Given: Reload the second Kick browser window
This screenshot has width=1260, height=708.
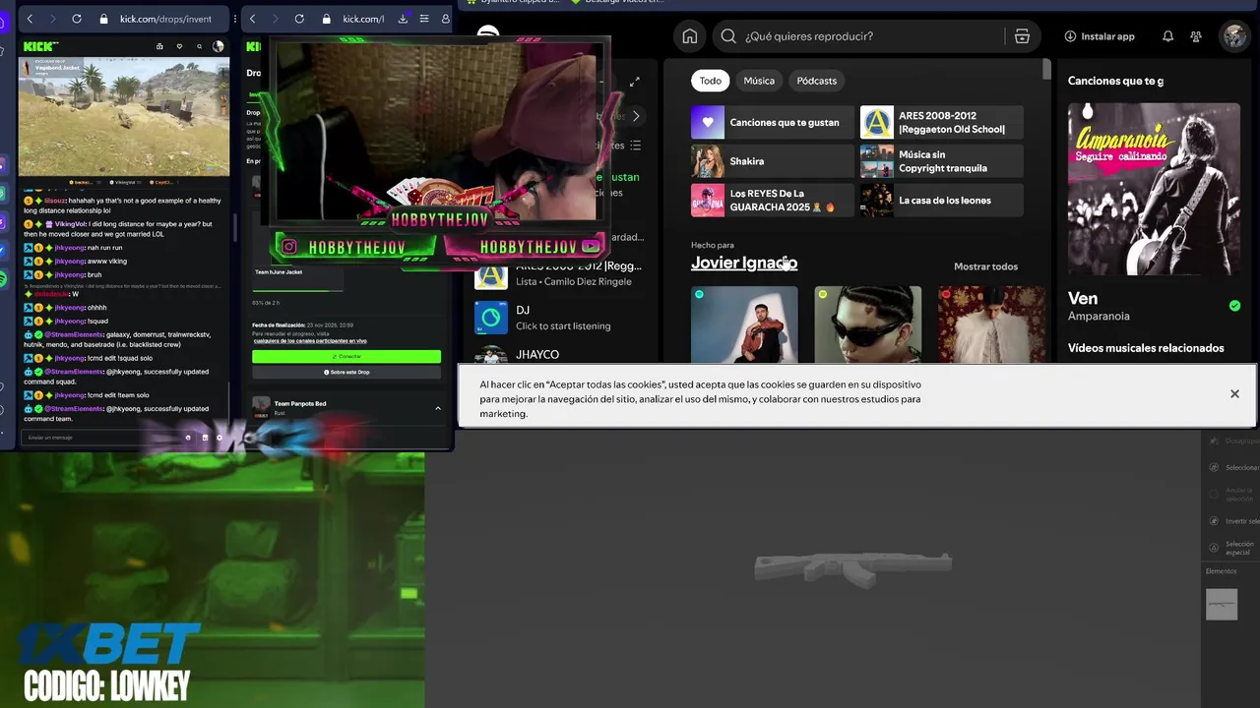Looking at the screenshot, I should [299, 19].
